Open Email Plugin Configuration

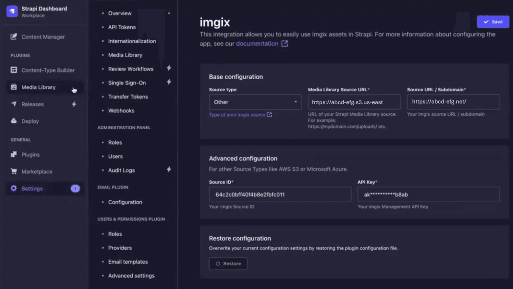point(125,202)
